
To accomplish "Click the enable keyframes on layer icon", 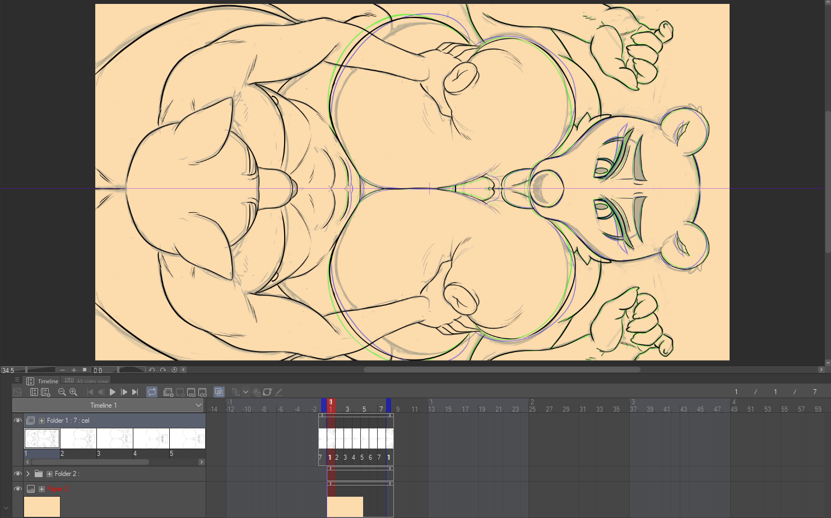I will [x=268, y=392].
